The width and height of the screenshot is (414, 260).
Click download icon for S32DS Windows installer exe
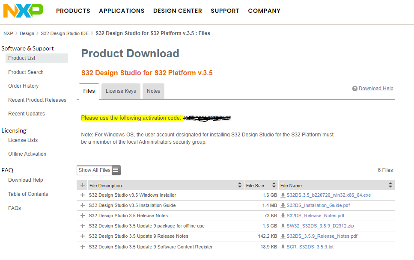283,195
